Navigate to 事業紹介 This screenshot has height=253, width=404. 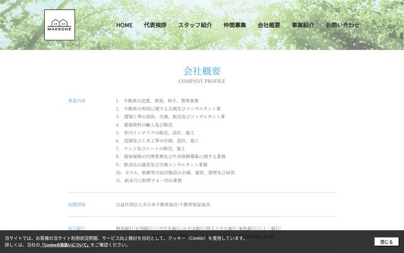click(303, 25)
